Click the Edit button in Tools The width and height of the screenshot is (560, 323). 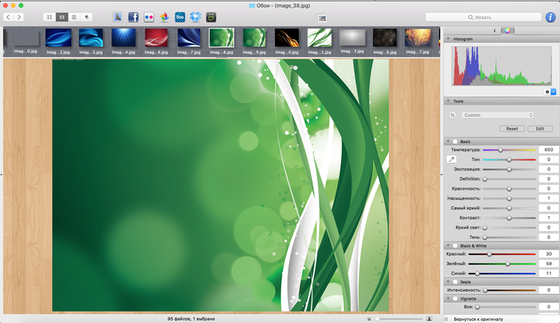coord(540,129)
